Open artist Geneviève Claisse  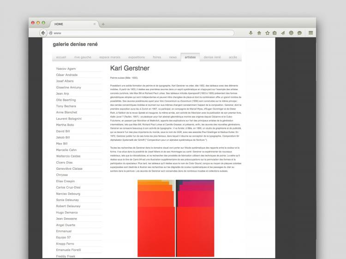pos(69,168)
